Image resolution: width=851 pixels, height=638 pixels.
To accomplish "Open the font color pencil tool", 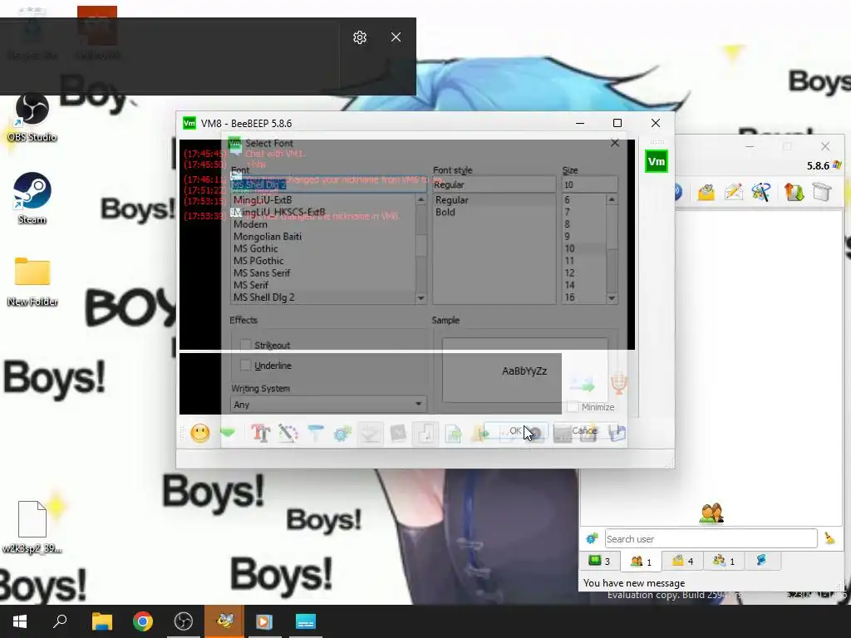I will 288,433.
